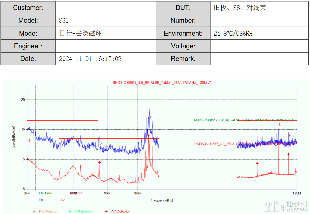Image resolution: width=310 pixels, height=214 pixels.
Task: Select the date value 2024-11-01 16:17:03
Action: (90, 59)
